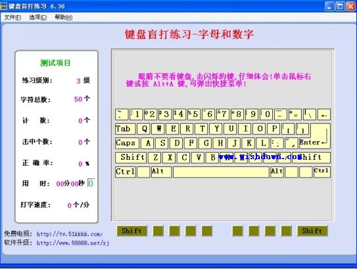Click the number 8 key
Image resolution: width=357 pixels, height=269 pixels.
(237, 114)
